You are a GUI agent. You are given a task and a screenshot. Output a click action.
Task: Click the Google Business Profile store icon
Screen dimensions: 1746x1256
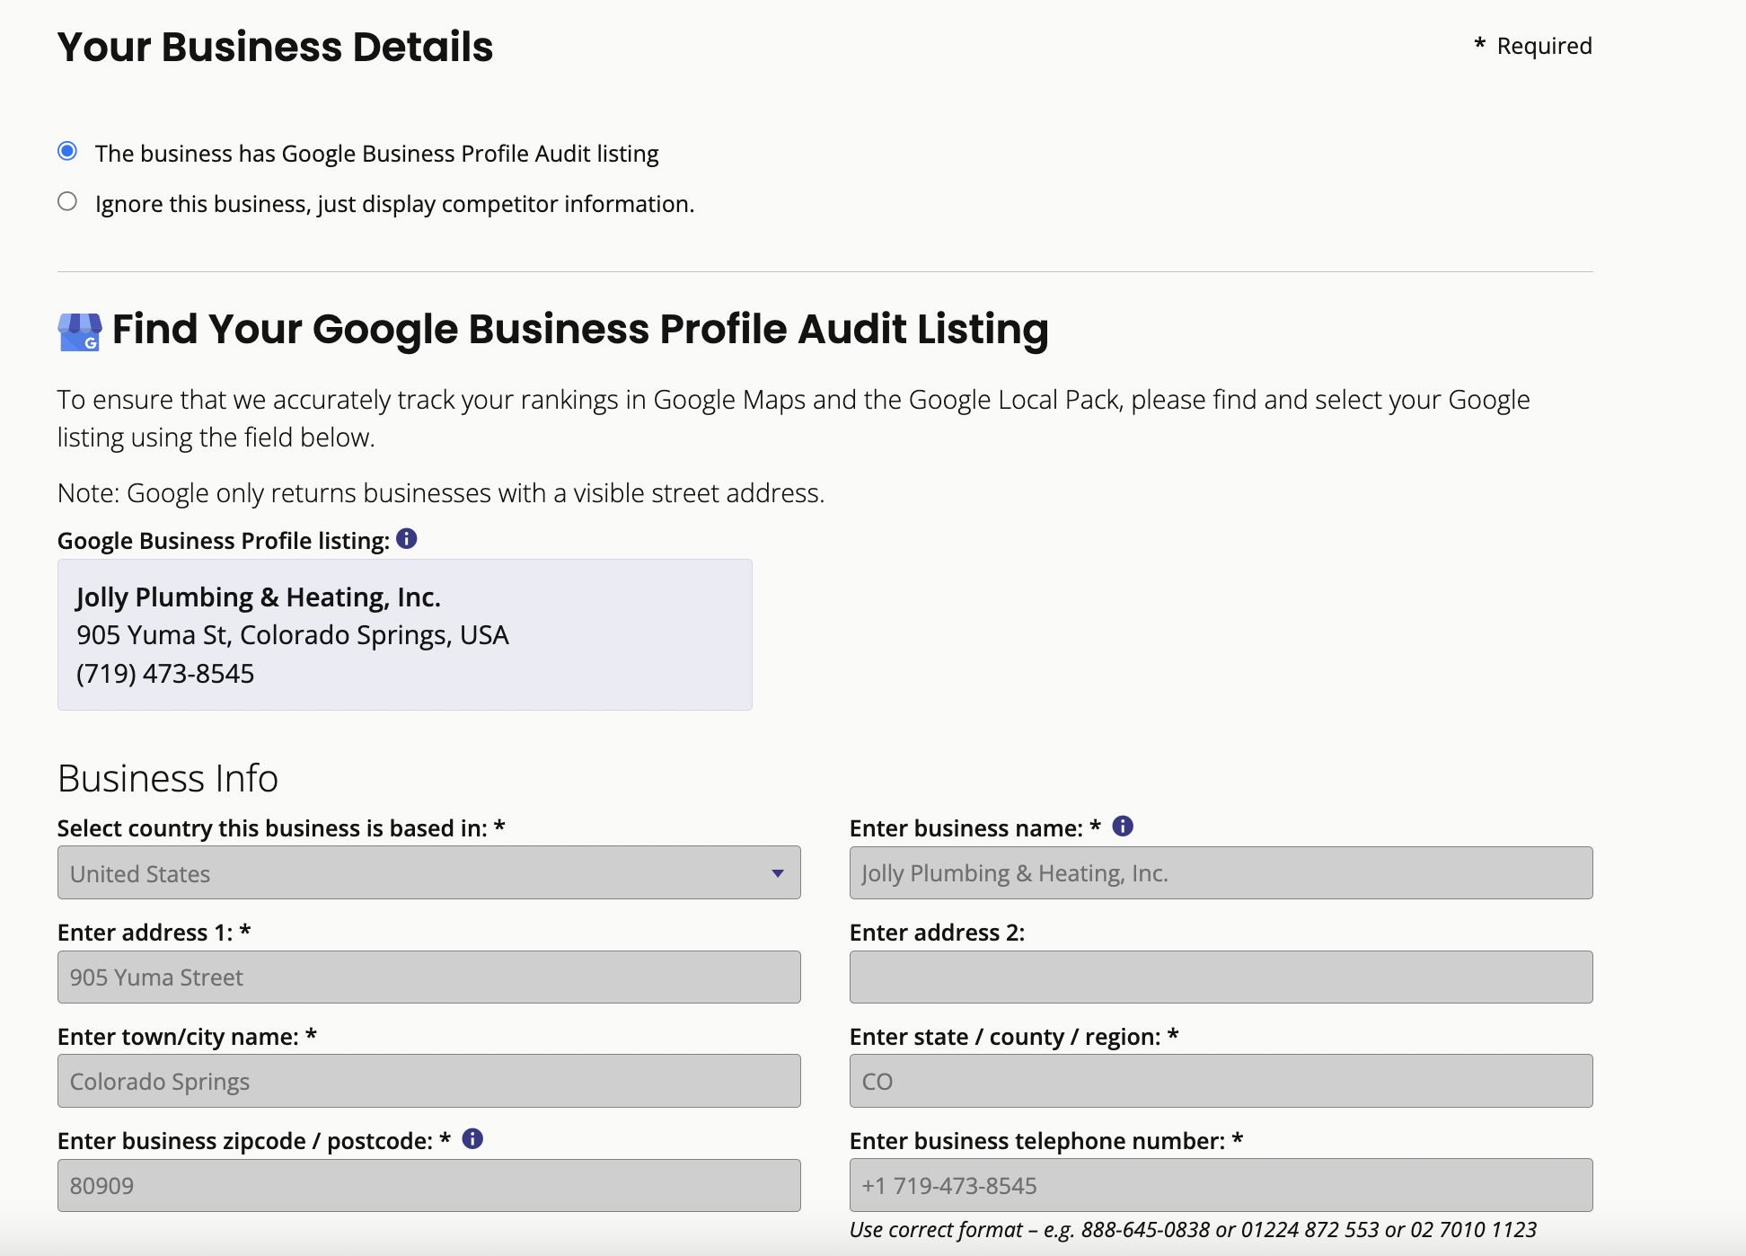80,332
